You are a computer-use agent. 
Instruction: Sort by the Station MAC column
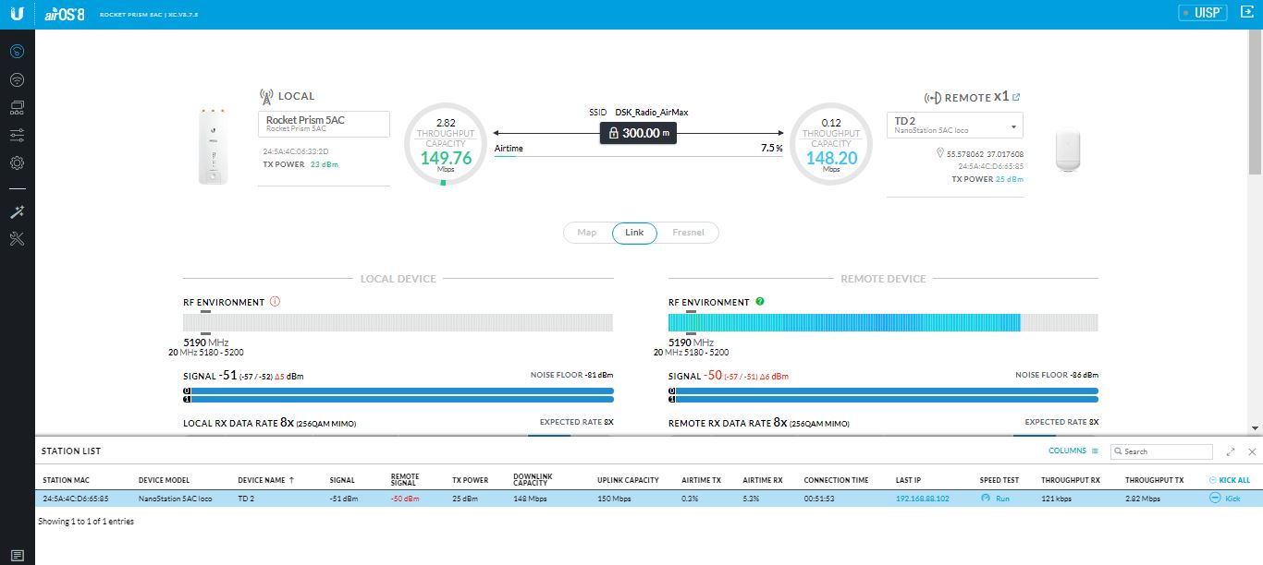(x=66, y=480)
